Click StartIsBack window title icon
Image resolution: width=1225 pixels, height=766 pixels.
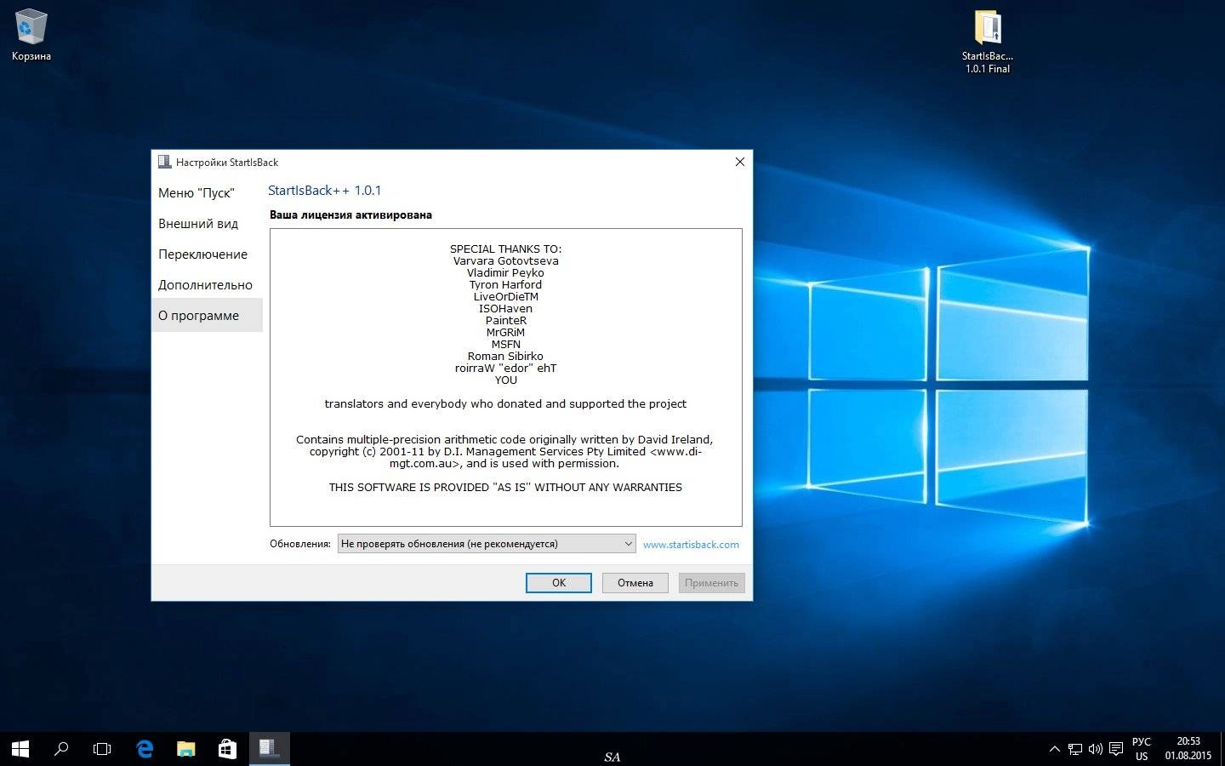[165, 162]
